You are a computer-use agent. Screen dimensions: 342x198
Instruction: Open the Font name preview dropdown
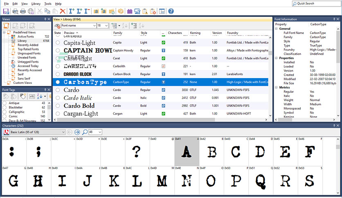tap(94, 26)
